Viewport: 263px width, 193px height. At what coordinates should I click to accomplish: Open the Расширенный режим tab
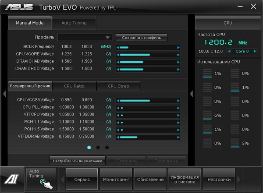[30, 86]
